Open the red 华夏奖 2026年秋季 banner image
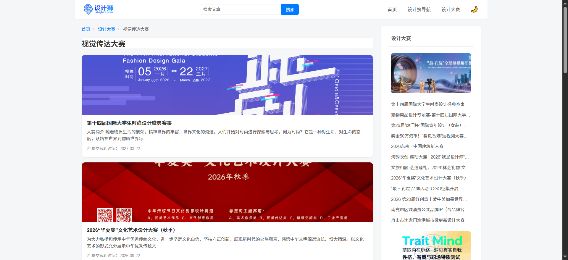The image size is (568, 260). [227, 192]
